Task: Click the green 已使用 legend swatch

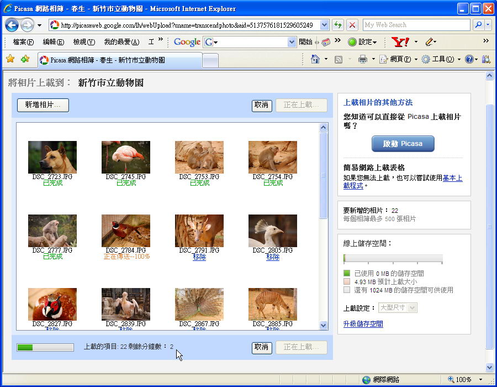Action: coord(347,273)
